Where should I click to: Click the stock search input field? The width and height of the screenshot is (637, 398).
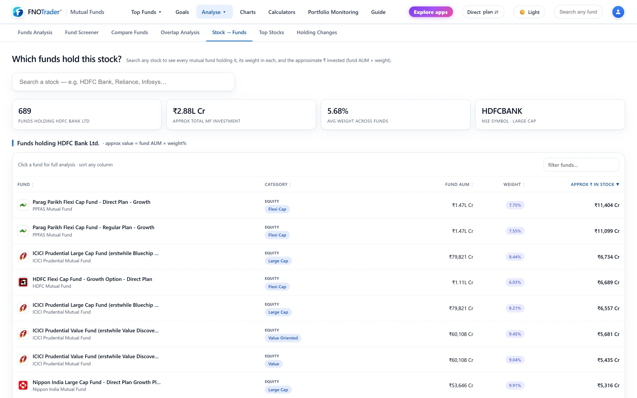click(x=123, y=82)
